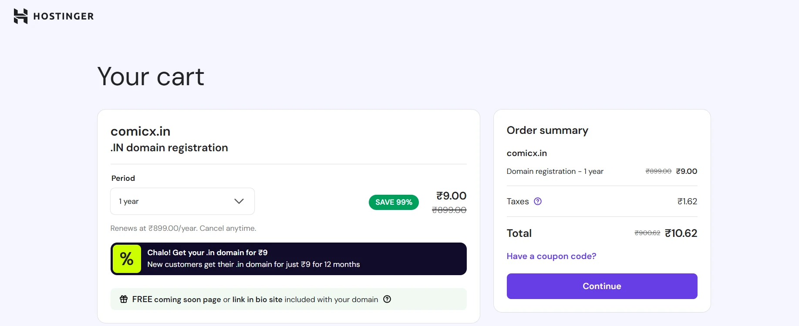Image resolution: width=799 pixels, height=326 pixels.
Task: Open the Taxes help tooltip icon
Action: (x=538, y=201)
